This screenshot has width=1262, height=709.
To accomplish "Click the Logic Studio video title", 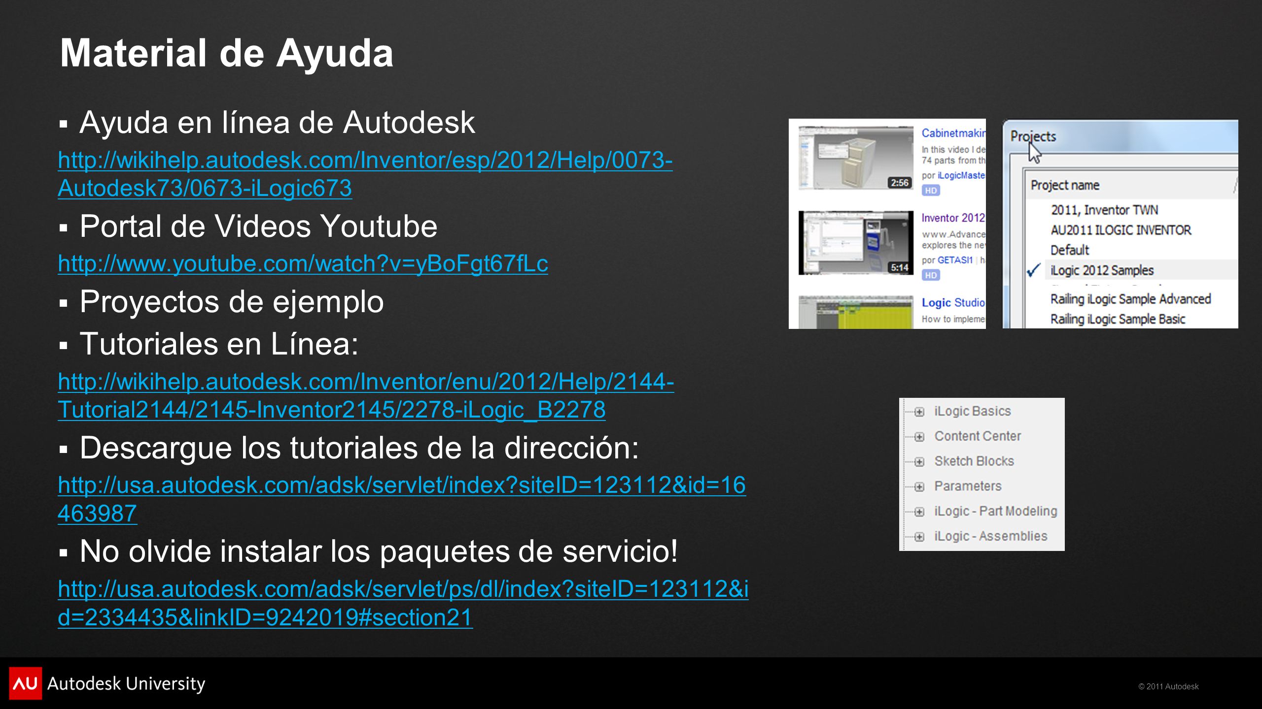I will click(953, 303).
